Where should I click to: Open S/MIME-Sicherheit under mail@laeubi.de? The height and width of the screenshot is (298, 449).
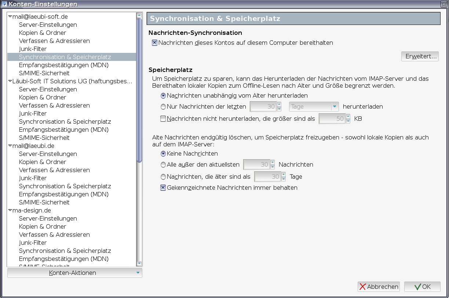point(44,202)
